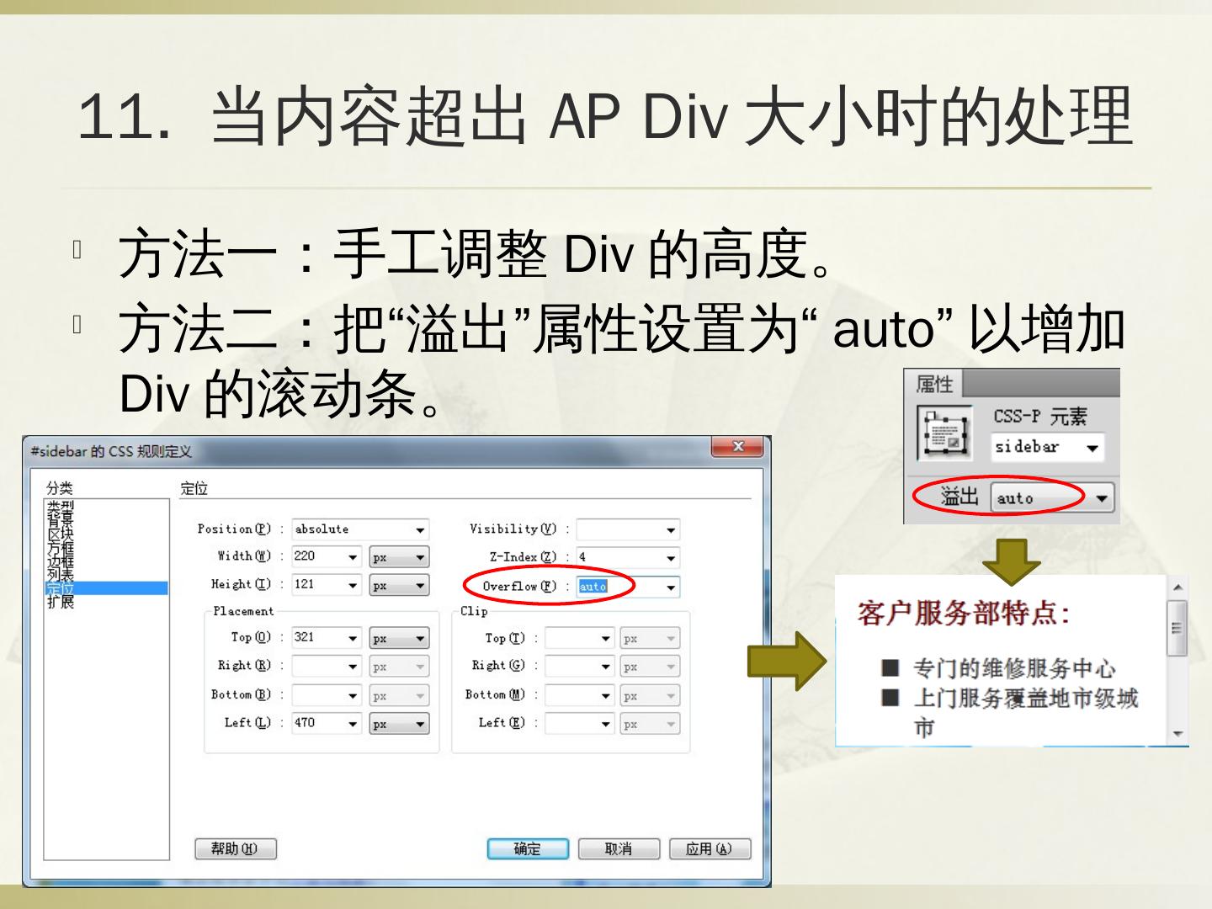Click the scroll down arrow in preview
Viewport: 1212px width, 909px height.
click(1177, 734)
